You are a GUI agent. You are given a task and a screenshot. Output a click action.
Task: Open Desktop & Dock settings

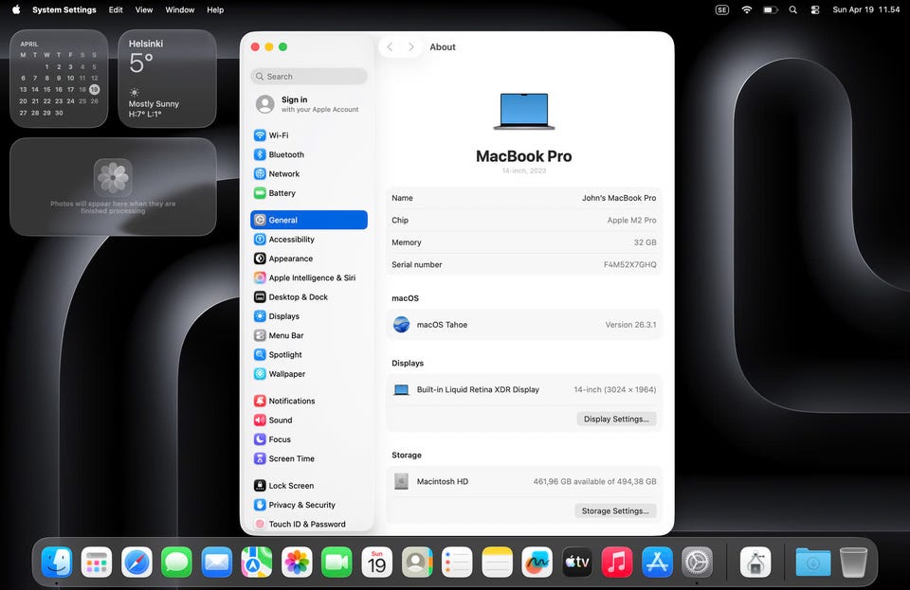309,296
